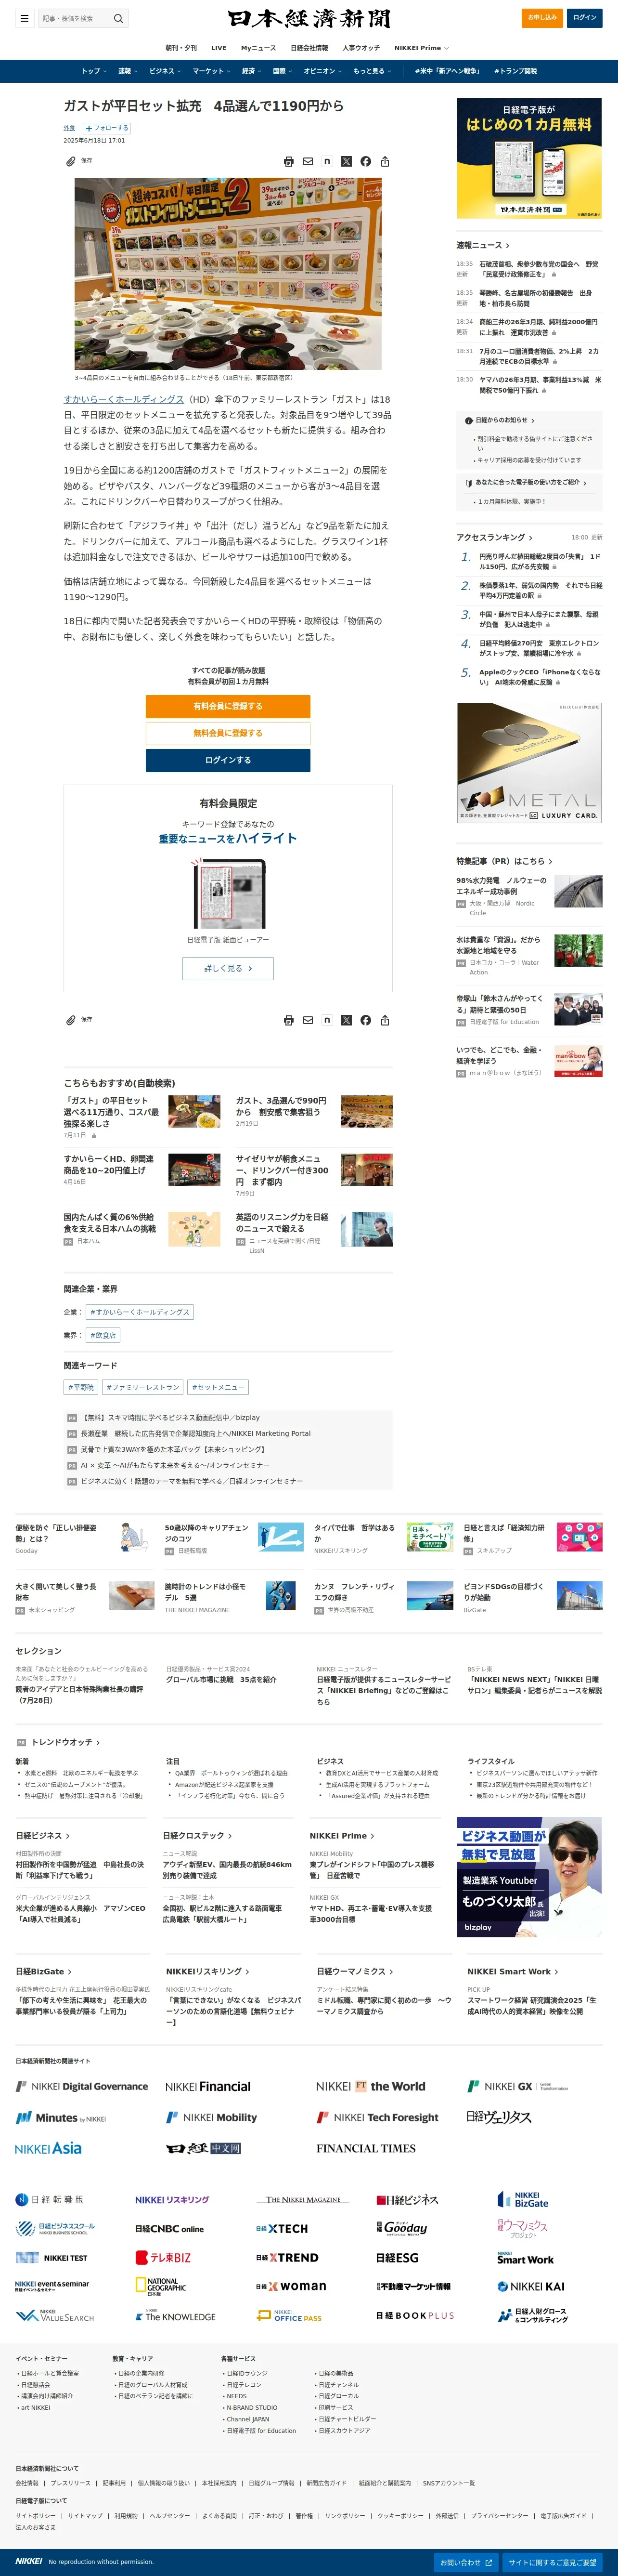Open the 朝刊・夕刊 menu item
This screenshot has width=618, height=2576.
(181, 48)
